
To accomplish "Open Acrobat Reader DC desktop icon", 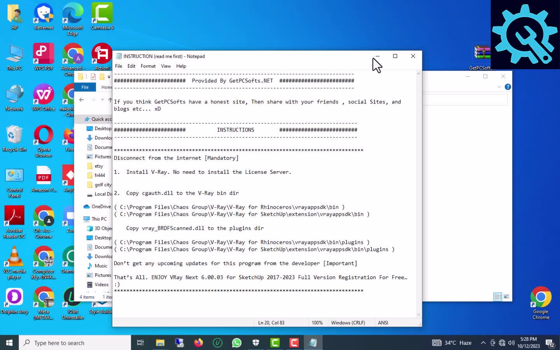I will (14, 220).
